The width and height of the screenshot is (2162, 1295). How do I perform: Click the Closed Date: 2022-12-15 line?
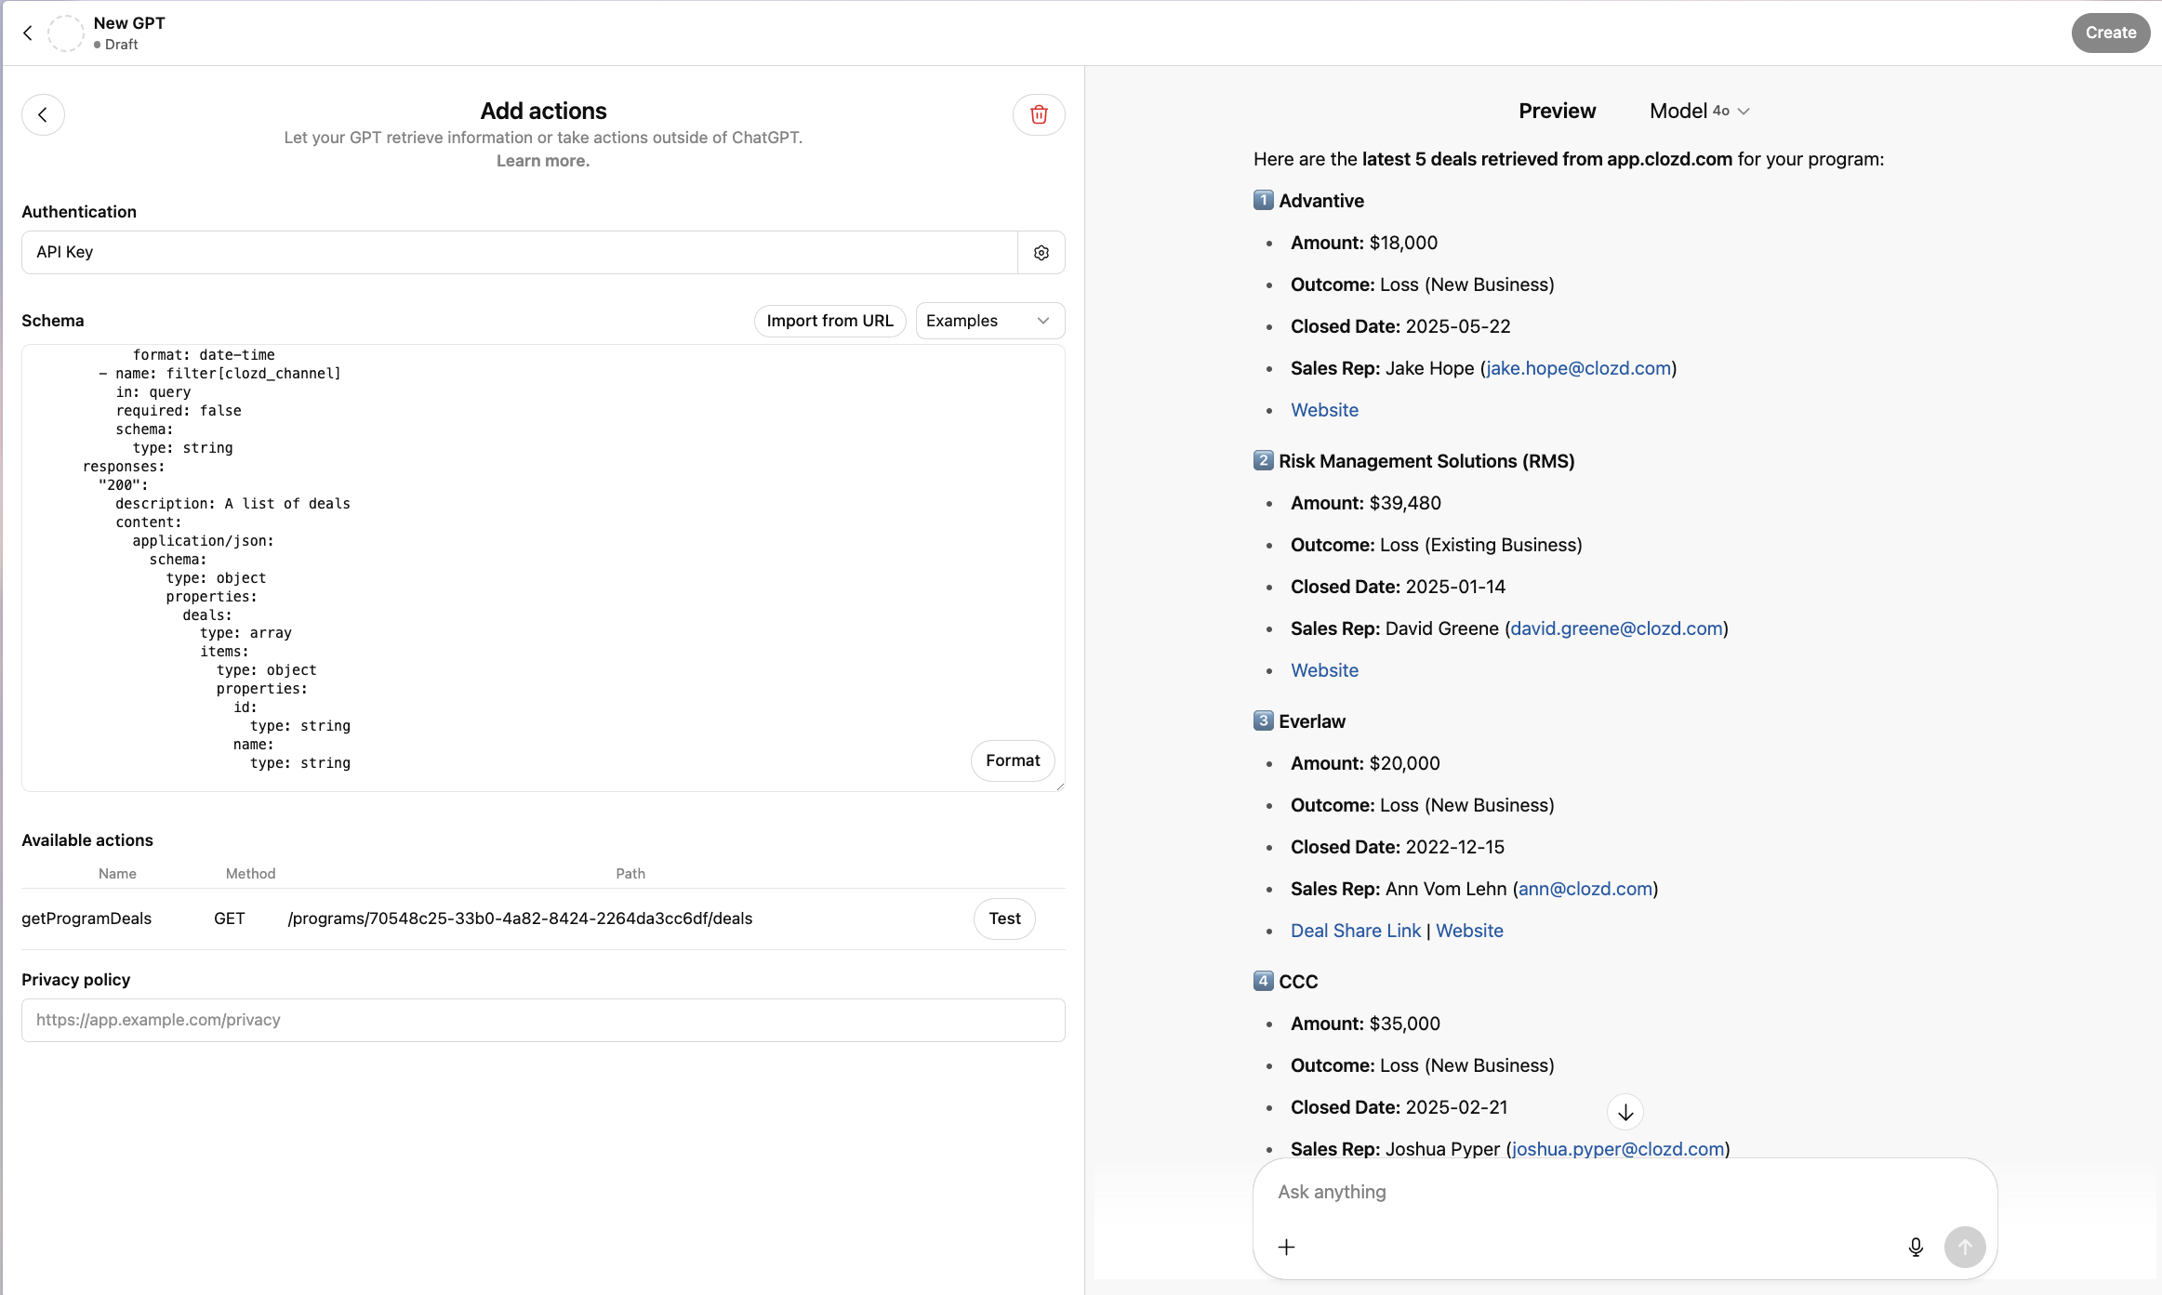tap(1398, 848)
